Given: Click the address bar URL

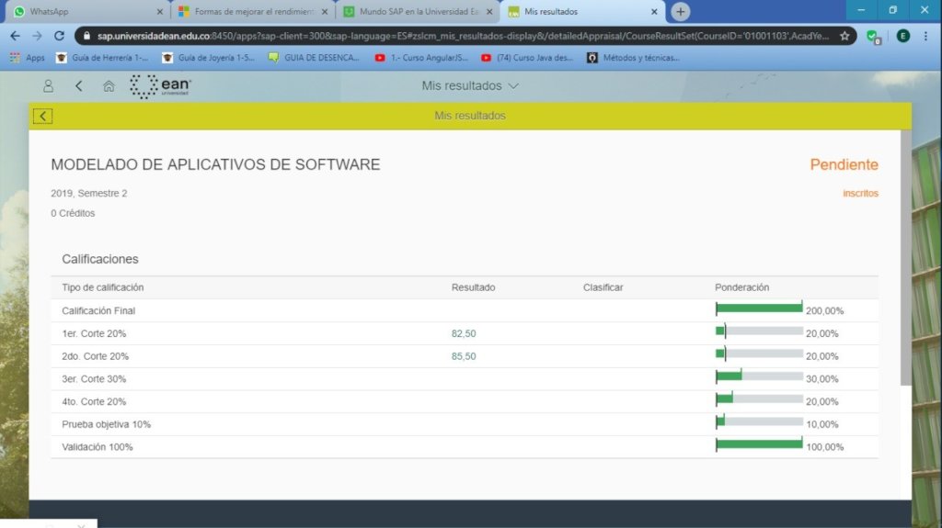Looking at the screenshot, I should pos(463,36).
